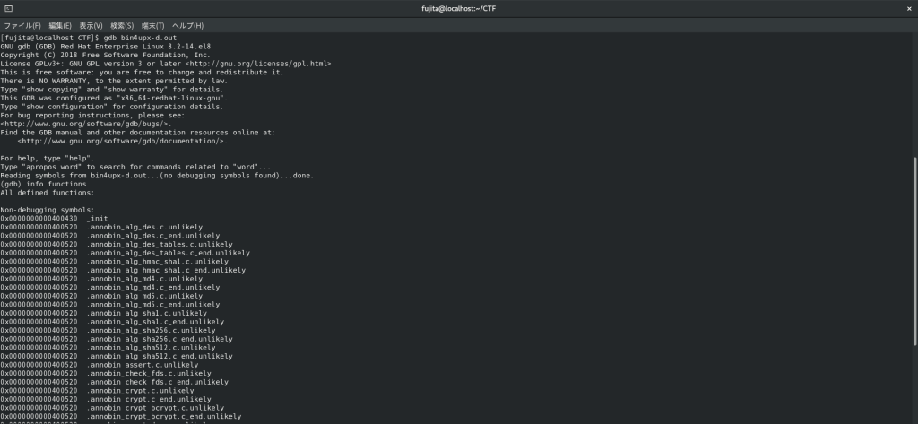The height and width of the screenshot is (424, 918).
Task: Click the .annobin_assert.c.unlikely symbol line
Action: [143, 365]
